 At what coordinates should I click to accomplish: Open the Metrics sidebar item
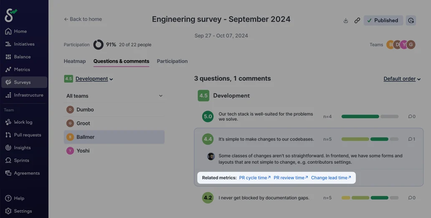pos(22,70)
